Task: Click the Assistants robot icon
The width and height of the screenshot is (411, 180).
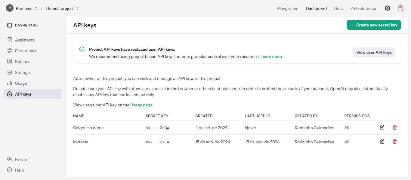Action: [10, 40]
